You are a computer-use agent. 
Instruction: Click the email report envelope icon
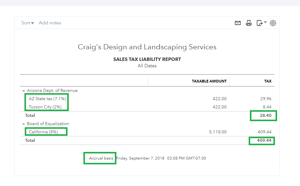[x=238, y=23]
